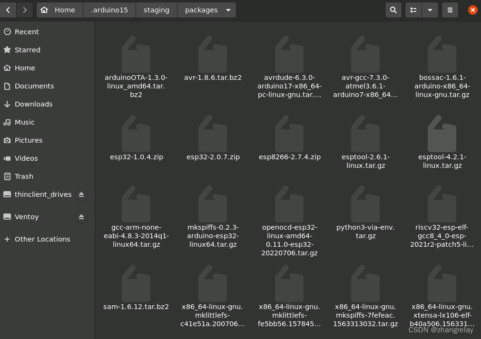
Task: Select esp8266-2.7.4.zip file icon
Action: 289,134
